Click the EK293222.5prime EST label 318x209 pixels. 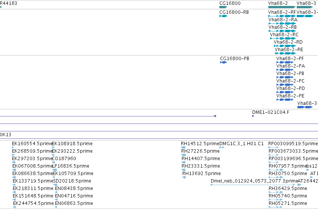72,151
